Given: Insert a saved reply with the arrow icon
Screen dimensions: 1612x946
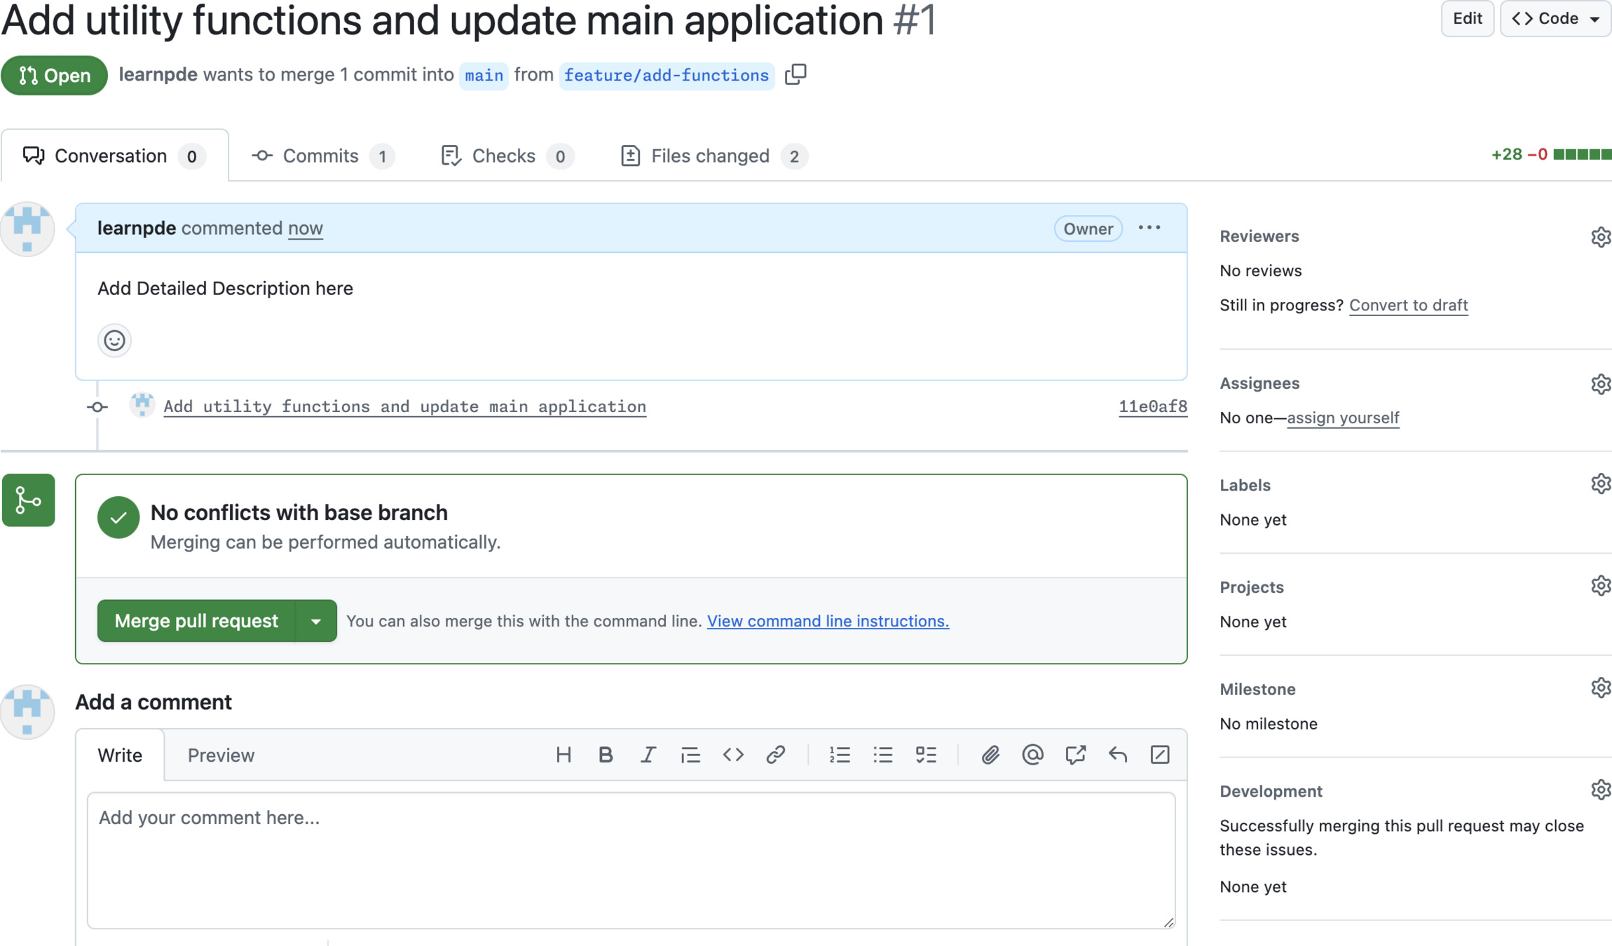Looking at the screenshot, I should tap(1118, 755).
